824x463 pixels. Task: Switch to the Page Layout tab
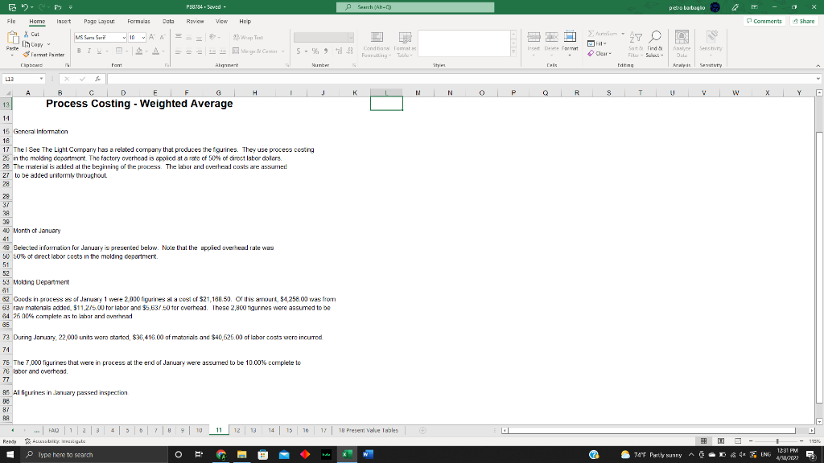coord(99,22)
